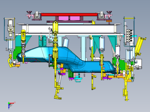The width and height of the screenshot is (150, 112).
Task: Click the red X axis arrow of the triad
Action: click(x=12, y=103)
